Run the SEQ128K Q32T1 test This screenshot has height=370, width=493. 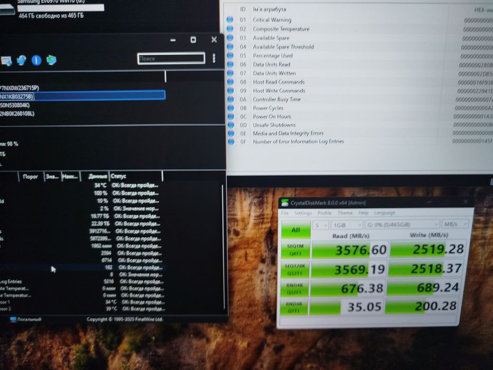pos(295,270)
